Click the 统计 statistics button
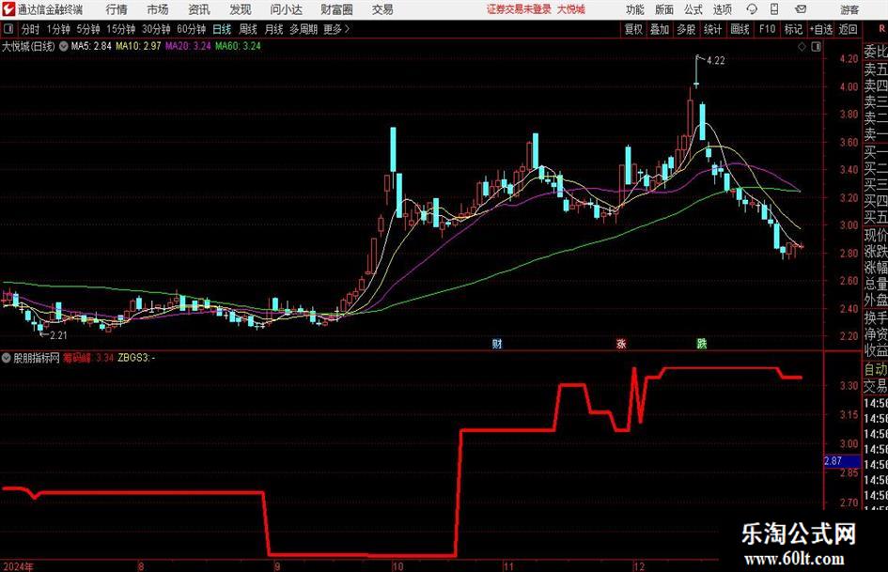 click(x=712, y=29)
